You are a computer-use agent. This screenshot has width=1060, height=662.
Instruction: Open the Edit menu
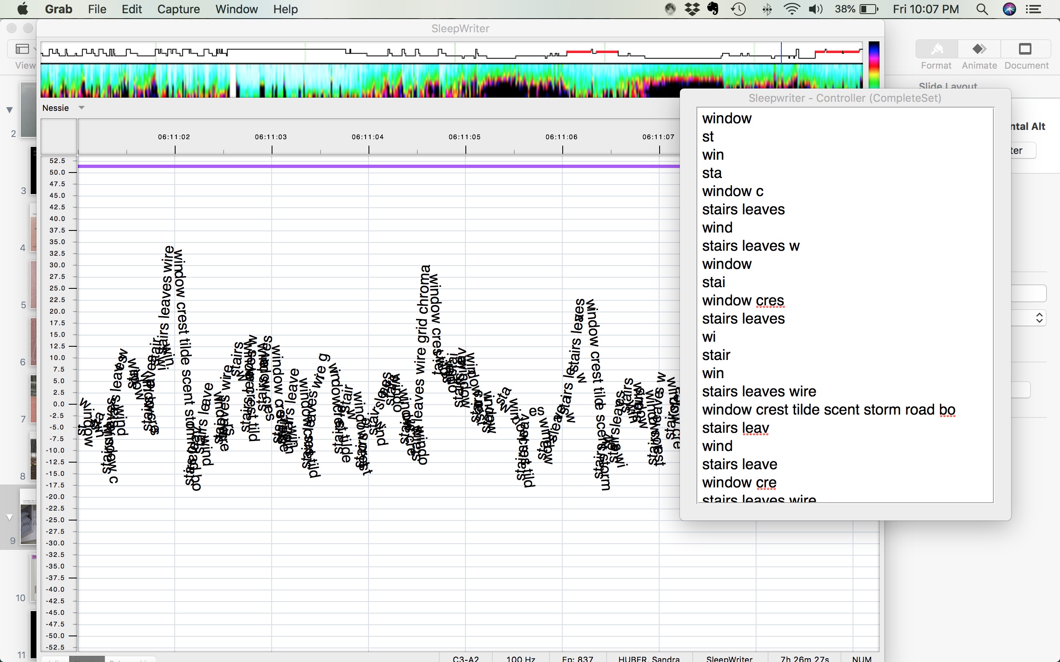coord(131,9)
